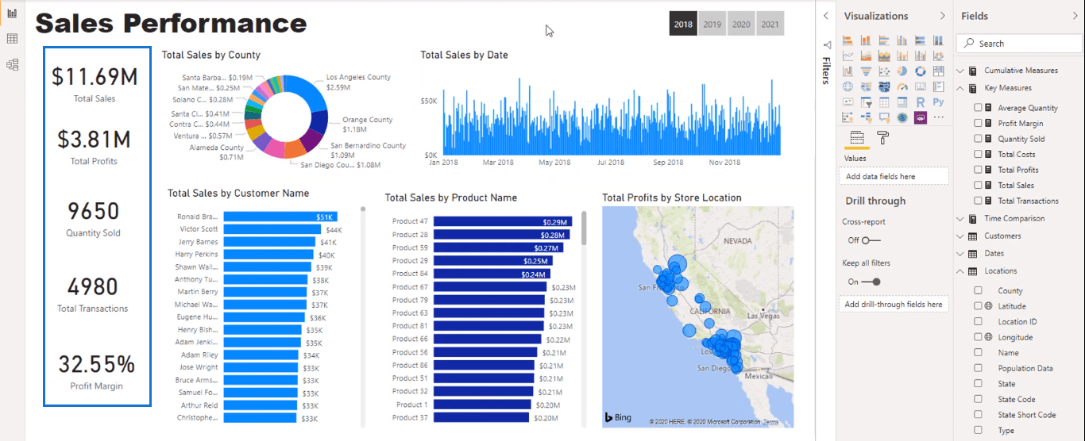Select the Slicer visual
This screenshot has width=1085, height=441.
pos(866,102)
